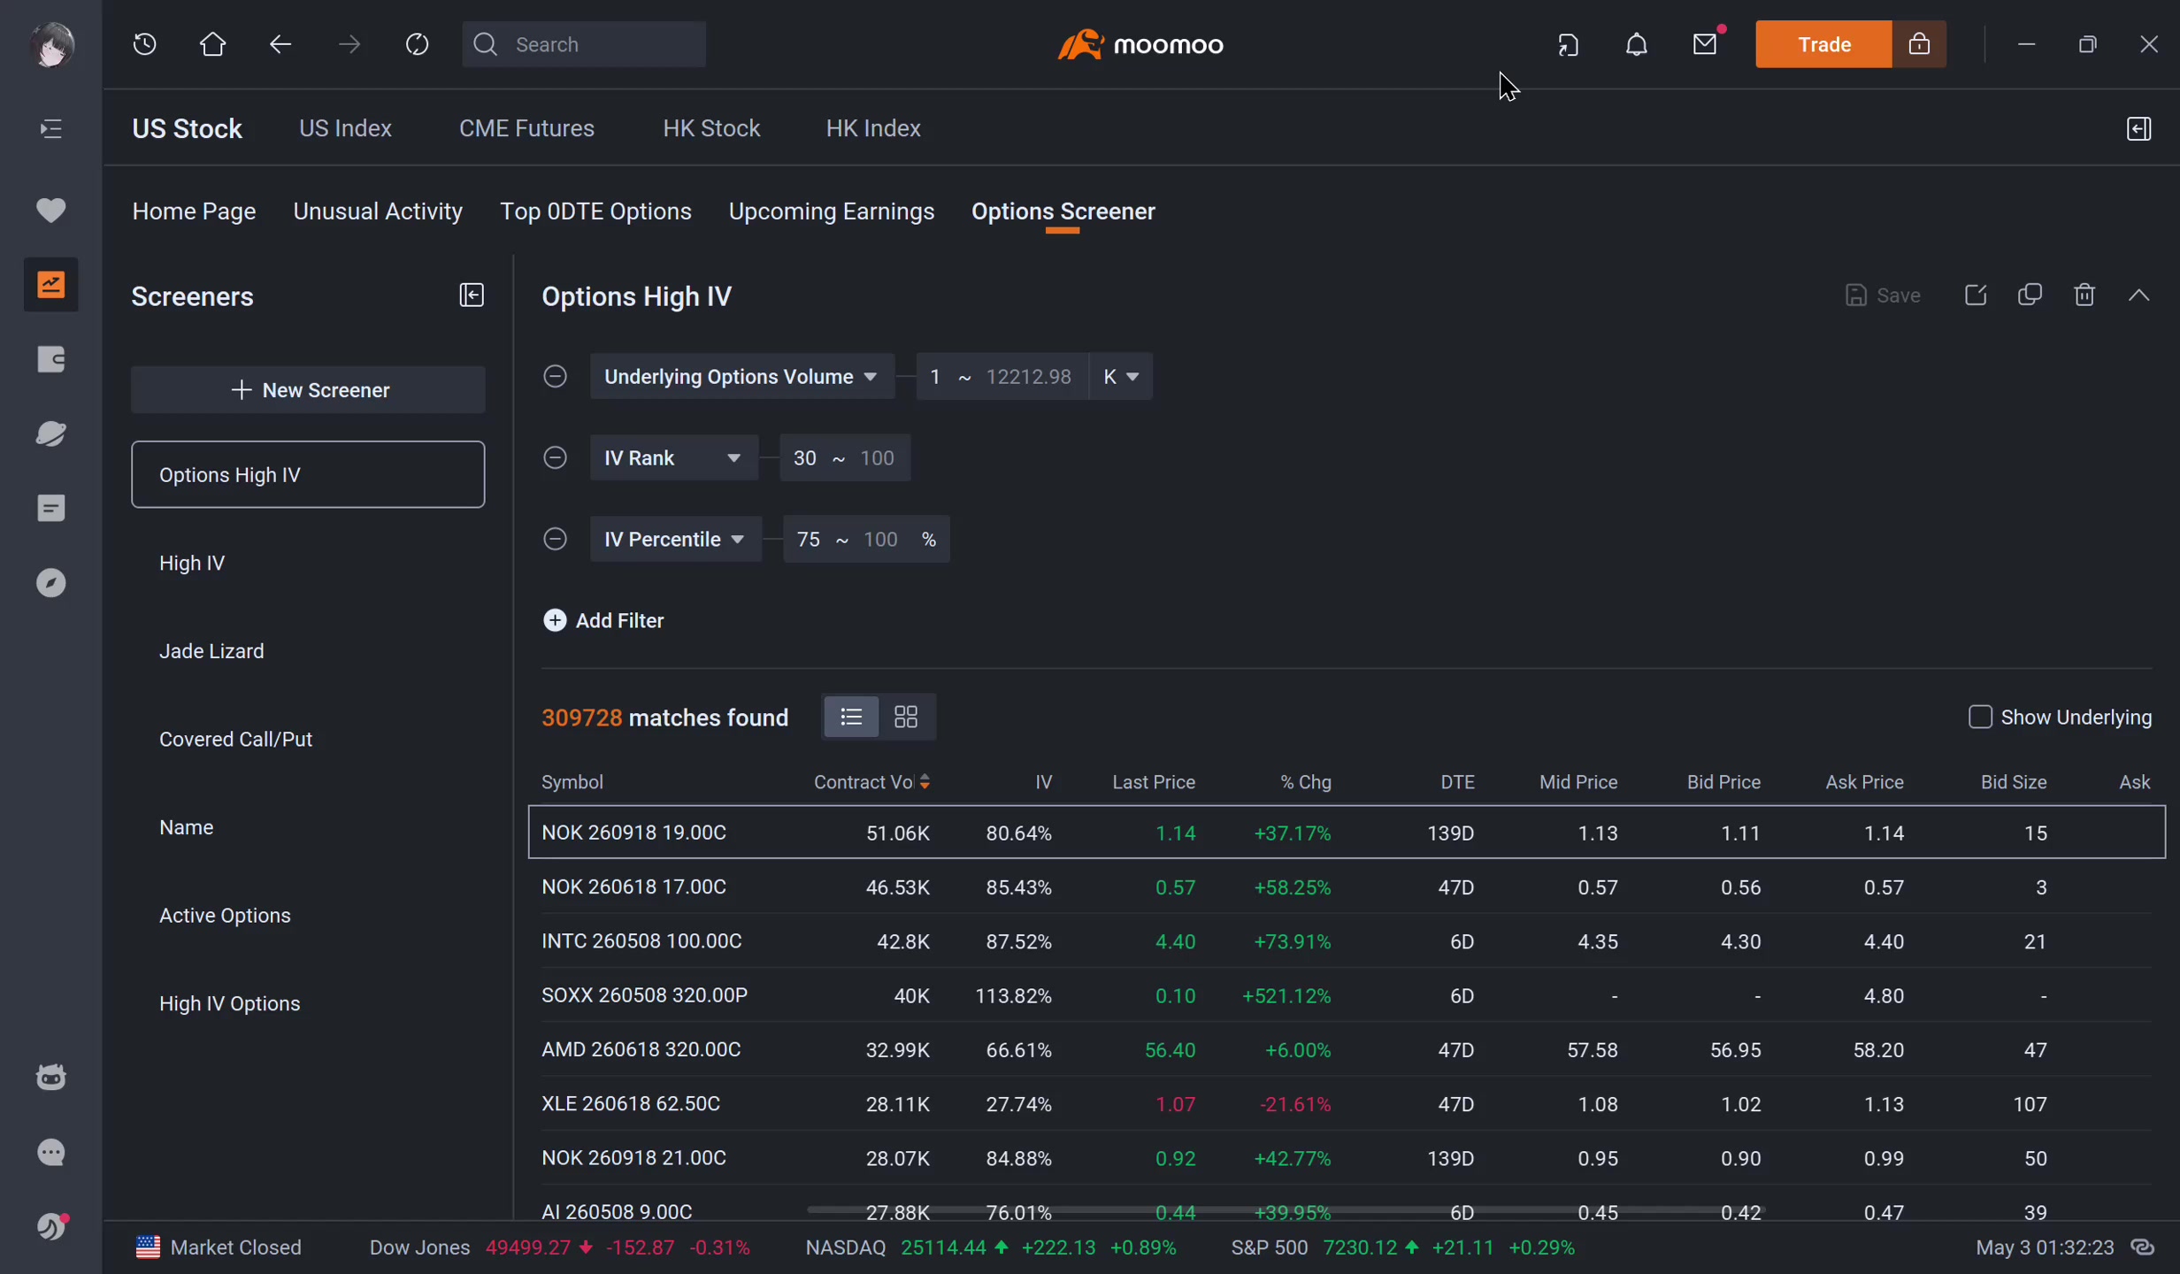
Task: Open row SOXX 260508 320.00P
Action: (x=1346, y=995)
